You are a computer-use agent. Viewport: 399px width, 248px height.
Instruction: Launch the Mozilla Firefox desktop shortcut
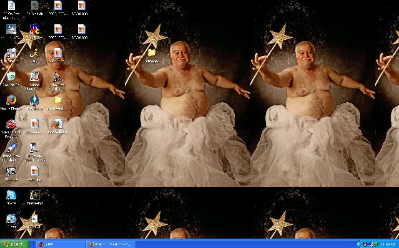(11, 100)
